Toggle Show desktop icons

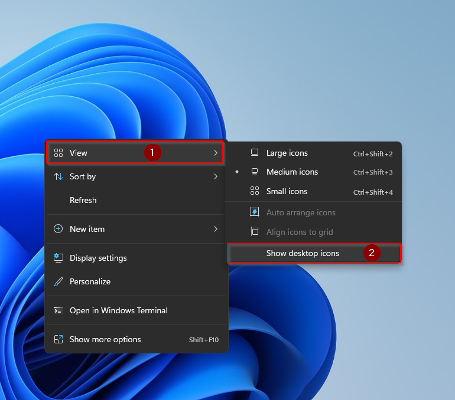click(x=303, y=253)
